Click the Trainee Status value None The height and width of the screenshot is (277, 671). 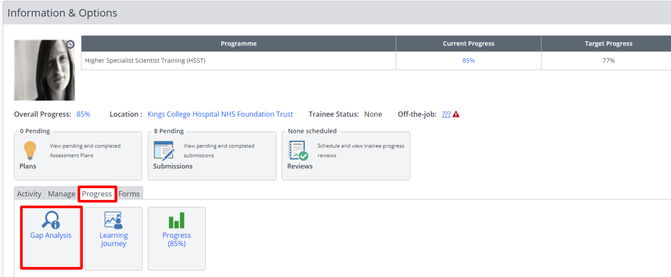click(x=373, y=114)
